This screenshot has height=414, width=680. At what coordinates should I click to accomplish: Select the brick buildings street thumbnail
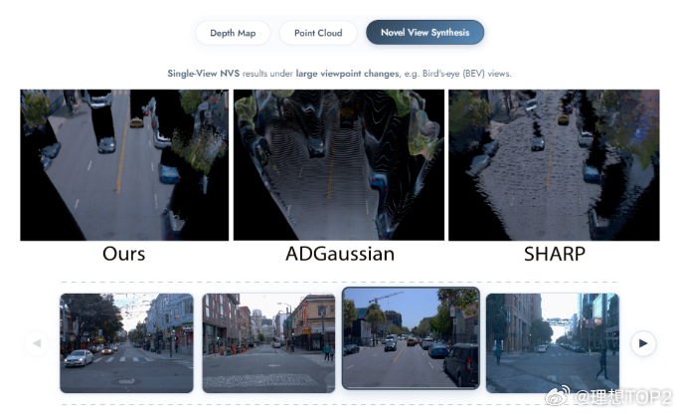pos(268,342)
